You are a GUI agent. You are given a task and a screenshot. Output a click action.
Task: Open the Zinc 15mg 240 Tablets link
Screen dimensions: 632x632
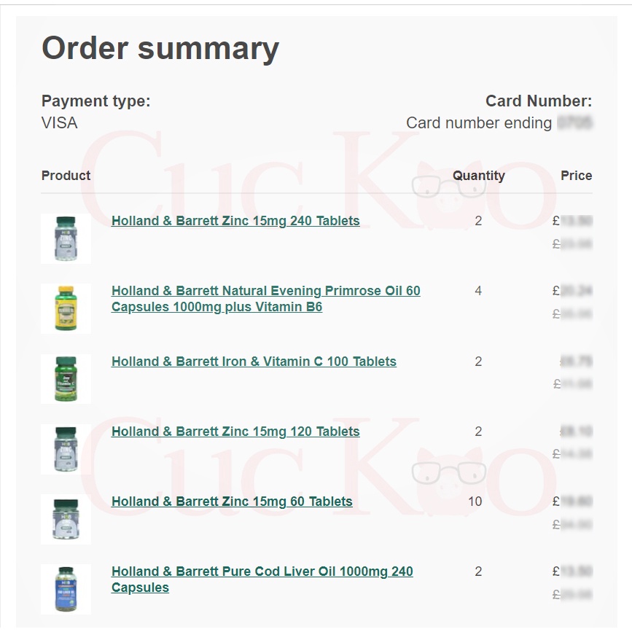[235, 221]
